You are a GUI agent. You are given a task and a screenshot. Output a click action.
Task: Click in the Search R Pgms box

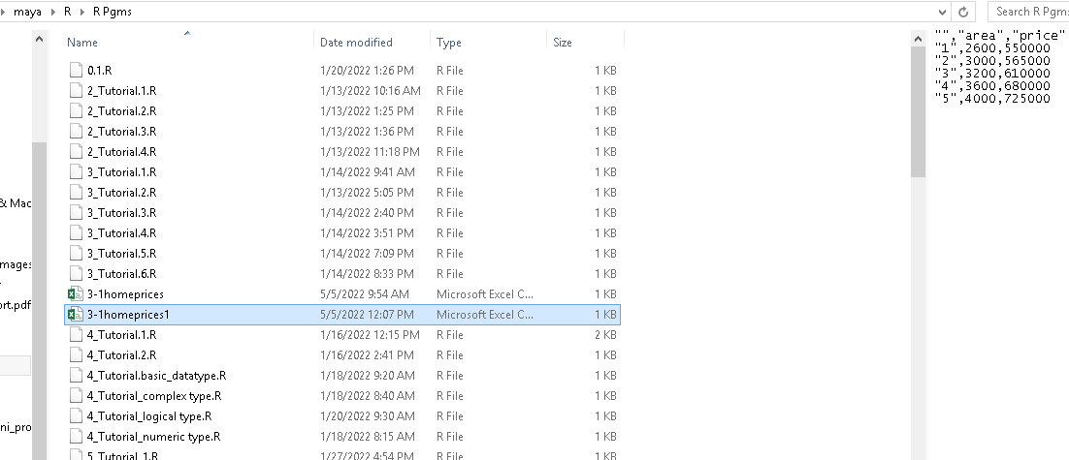[x=1029, y=12]
